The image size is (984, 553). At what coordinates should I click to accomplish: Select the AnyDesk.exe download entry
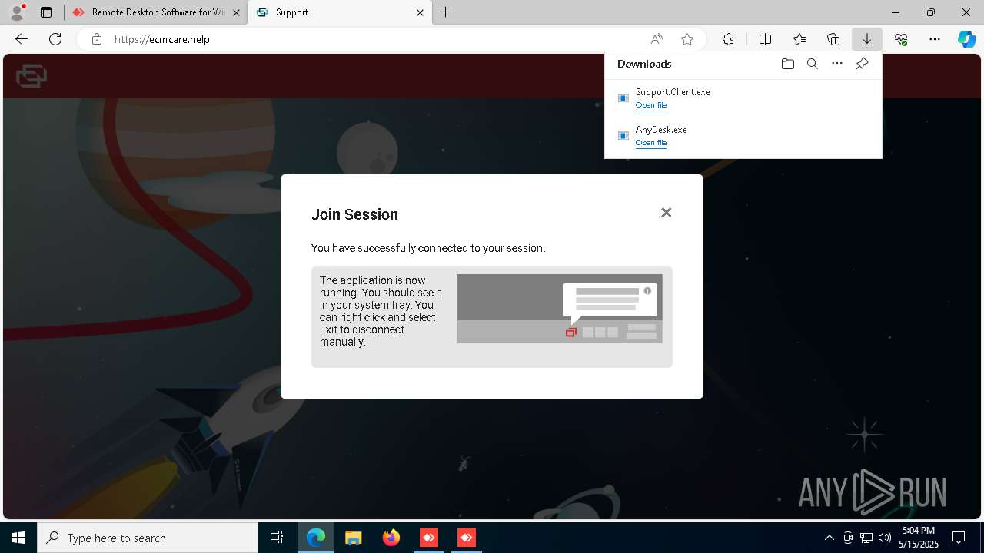tap(743, 136)
